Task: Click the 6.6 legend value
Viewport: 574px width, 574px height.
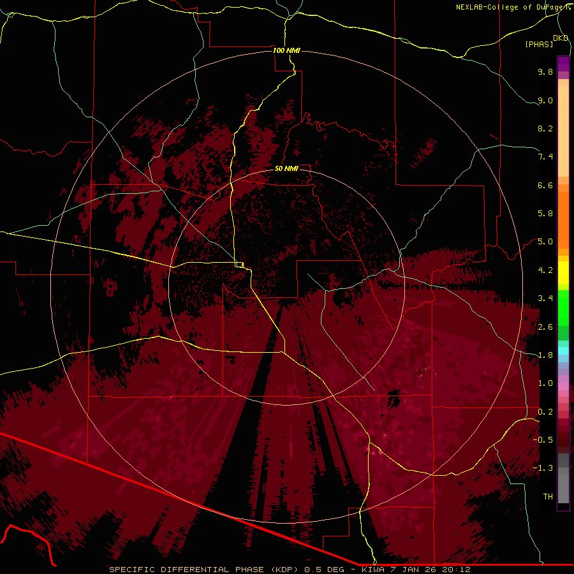Action: tap(545, 185)
